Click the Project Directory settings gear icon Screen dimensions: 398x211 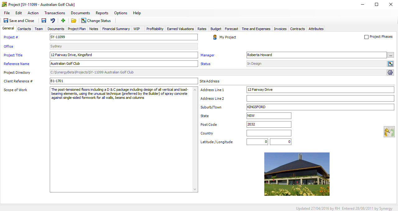(390, 73)
